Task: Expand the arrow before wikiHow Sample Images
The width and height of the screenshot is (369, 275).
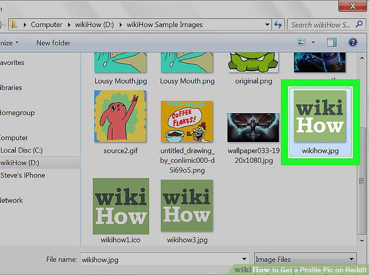Action: click(121, 25)
